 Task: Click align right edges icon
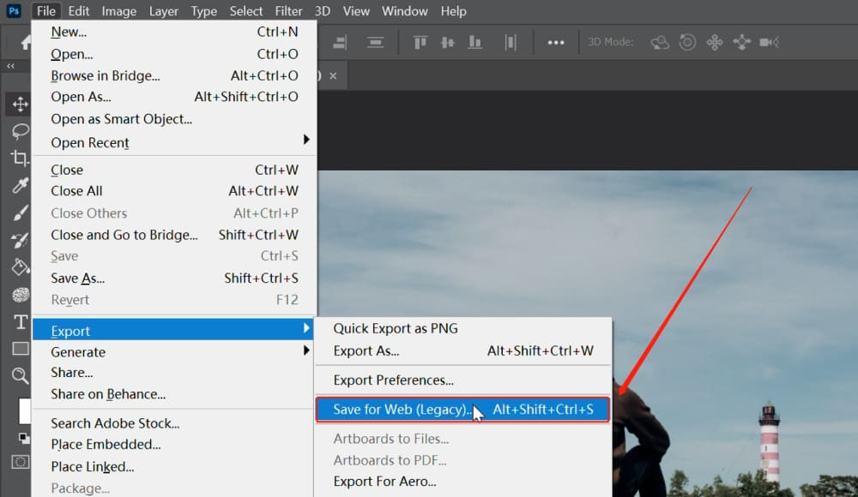(x=341, y=42)
